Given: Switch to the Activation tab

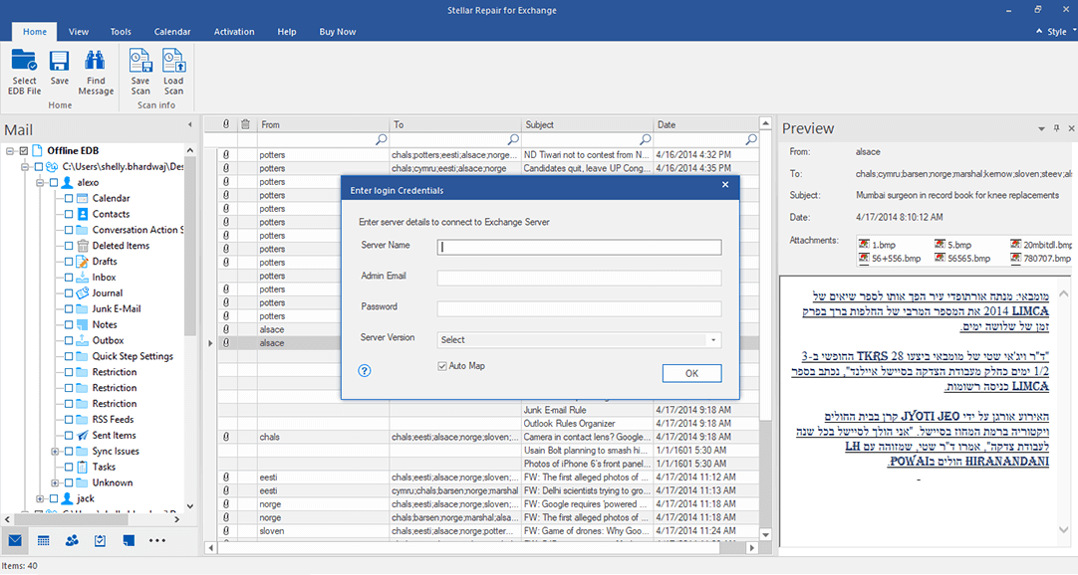Looking at the screenshot, I should click(x=234, y=32).
